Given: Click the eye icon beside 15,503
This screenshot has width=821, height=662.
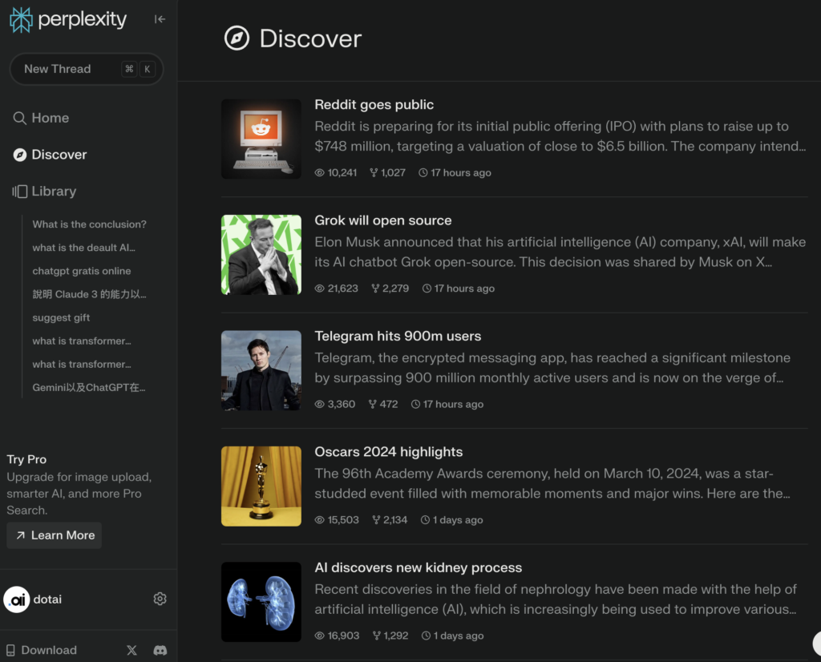Looking at the screenshot, I should [319, 519].
